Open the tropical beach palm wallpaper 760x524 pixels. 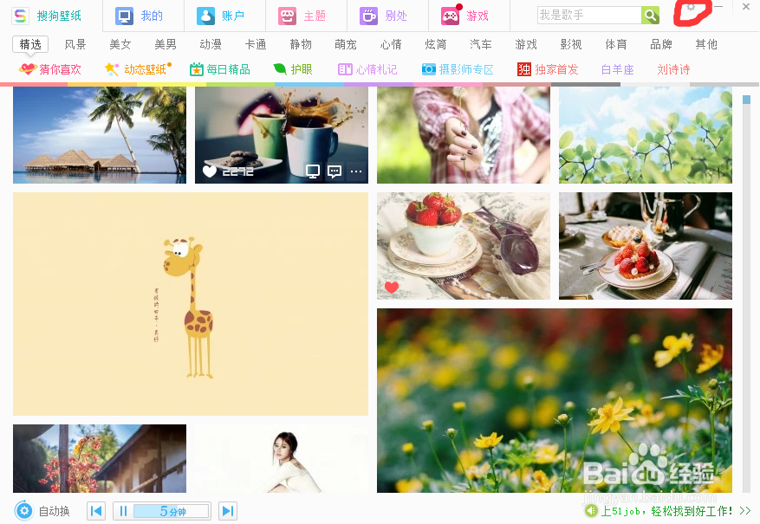tap(100, 135)
